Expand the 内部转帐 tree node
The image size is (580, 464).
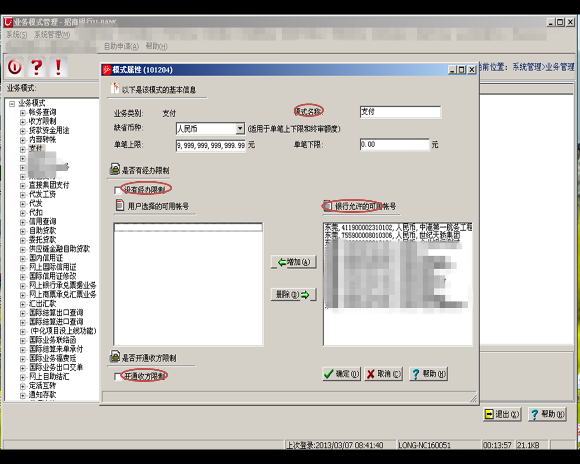(x=23, y=140)
